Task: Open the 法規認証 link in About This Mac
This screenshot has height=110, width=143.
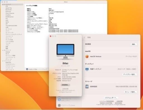Action: tap(65, 89)
